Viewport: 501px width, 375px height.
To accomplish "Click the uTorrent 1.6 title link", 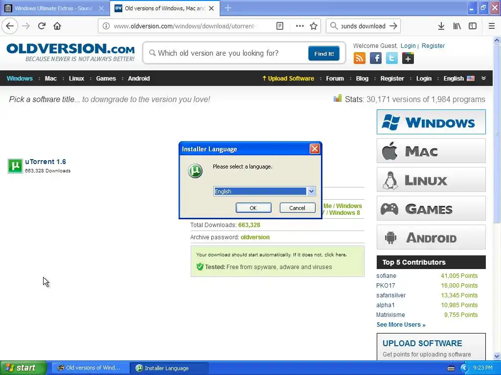I will point(46,162).
